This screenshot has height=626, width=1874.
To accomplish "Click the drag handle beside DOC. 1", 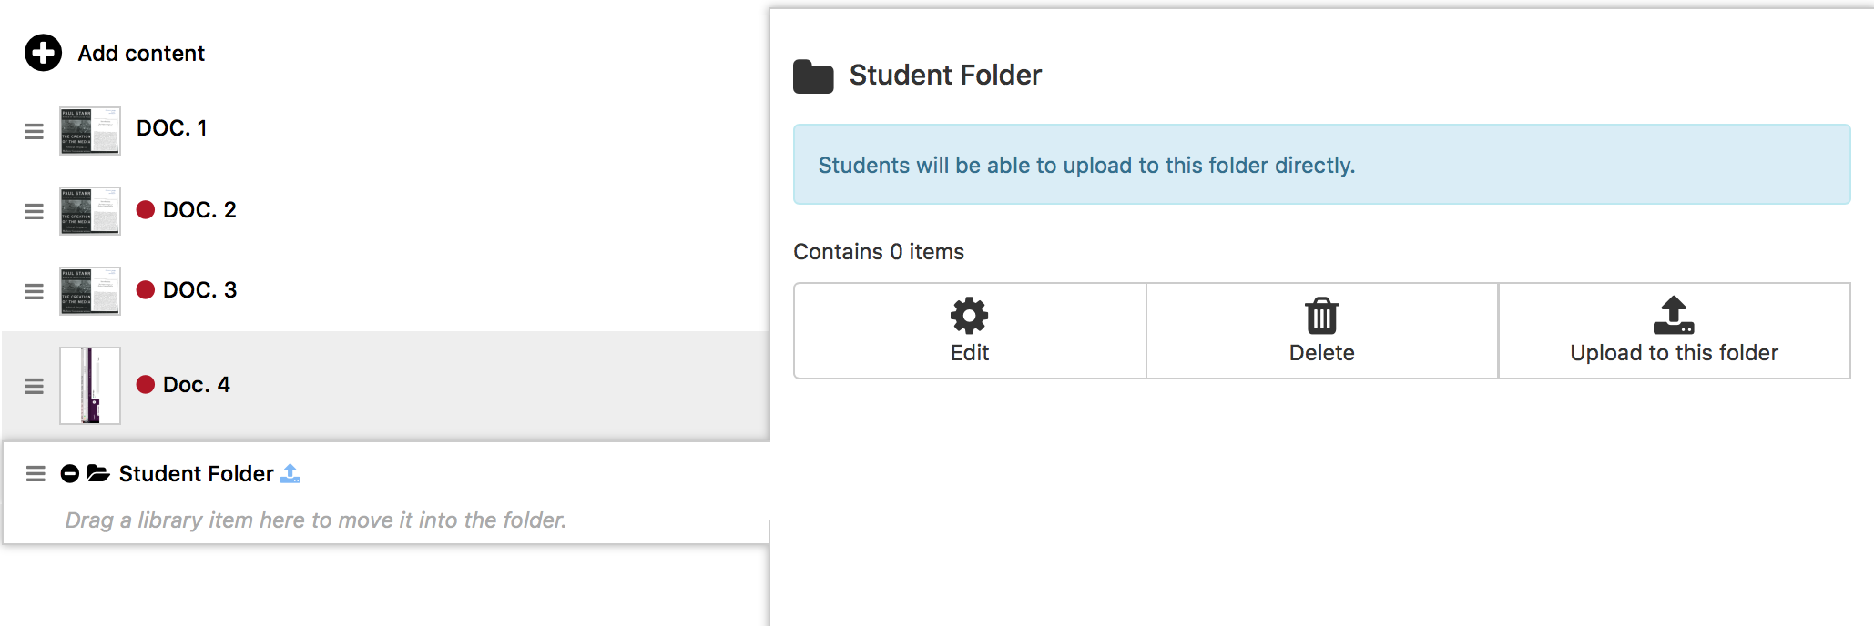I will [34, 131].
